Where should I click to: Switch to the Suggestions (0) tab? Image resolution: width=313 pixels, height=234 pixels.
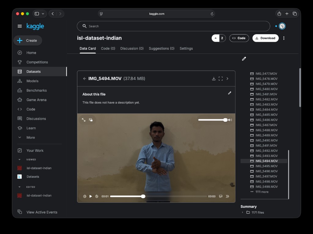(x=161, y=49)
